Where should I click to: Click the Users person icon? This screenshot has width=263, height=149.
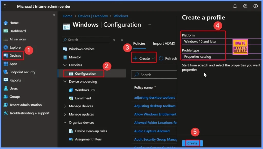click(6, 88)
